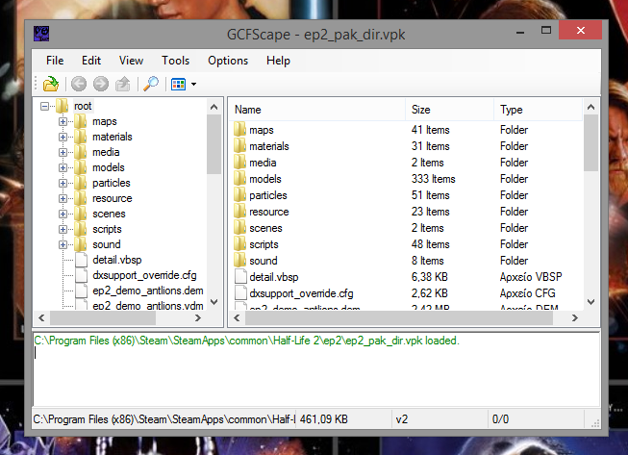
Task: Click the resize grip in status bar corner
Action: [x=595, y=423]
